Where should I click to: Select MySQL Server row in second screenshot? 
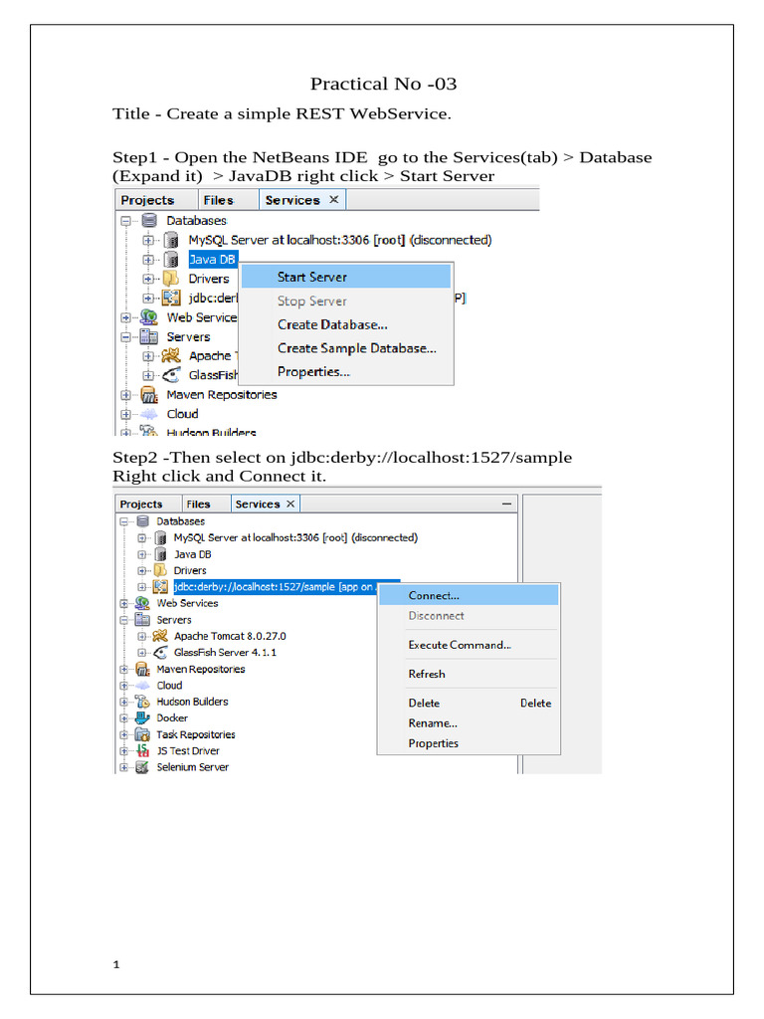click(x=295, y=538)
